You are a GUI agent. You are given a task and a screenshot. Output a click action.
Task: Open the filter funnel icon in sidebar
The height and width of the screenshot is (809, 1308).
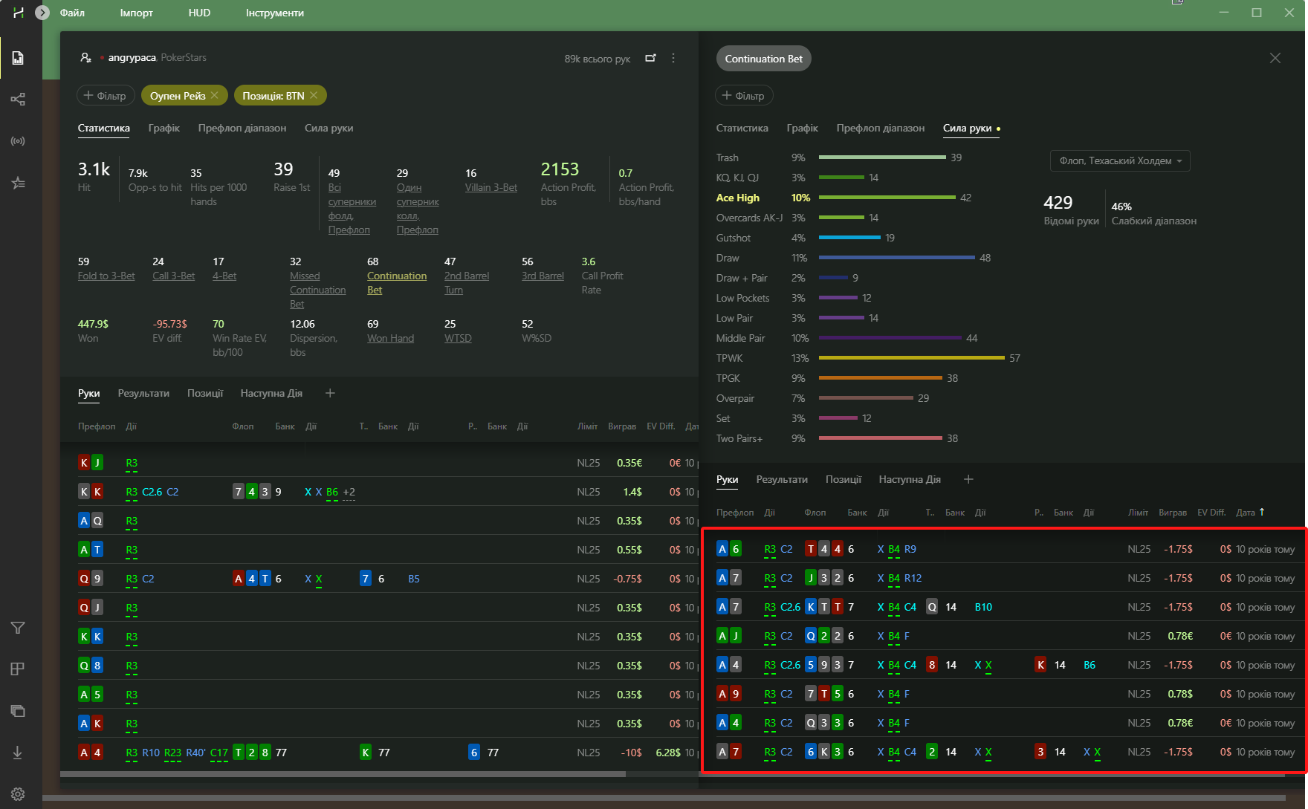pos(18,628)
